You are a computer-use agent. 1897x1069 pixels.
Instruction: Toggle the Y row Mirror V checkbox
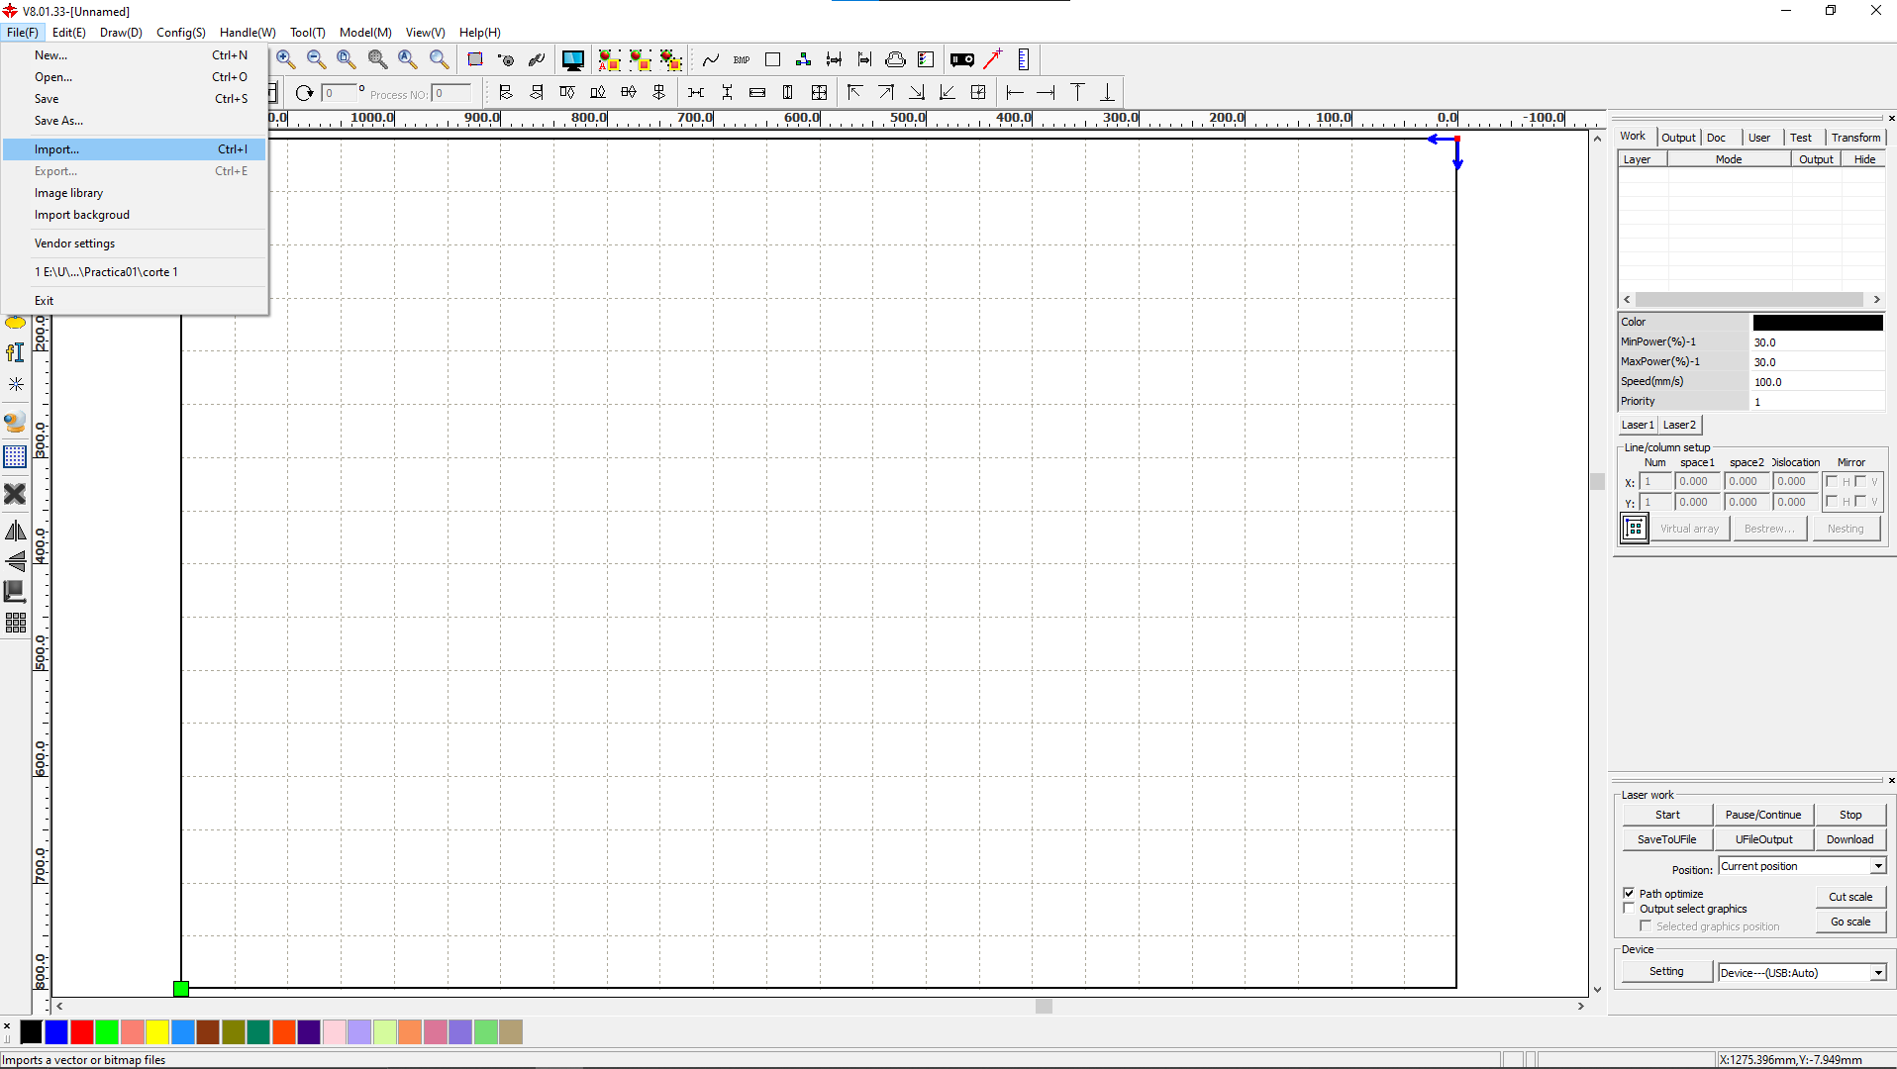point(1860,502)
